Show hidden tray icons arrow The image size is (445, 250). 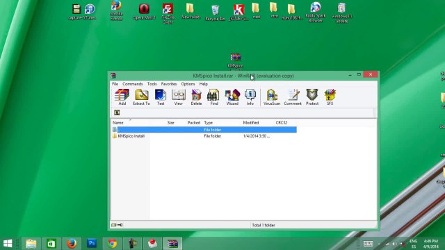[x=379, y=244]
